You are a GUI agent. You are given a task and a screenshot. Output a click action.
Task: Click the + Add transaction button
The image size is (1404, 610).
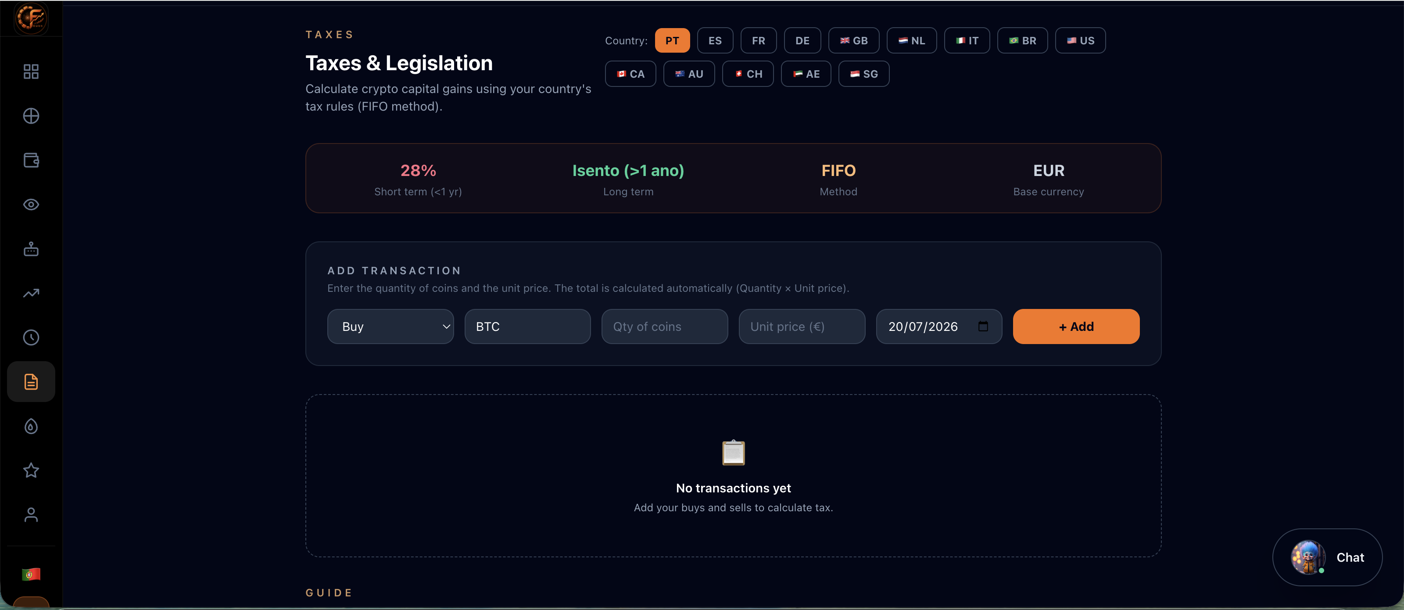click(x=1076, y=327)
